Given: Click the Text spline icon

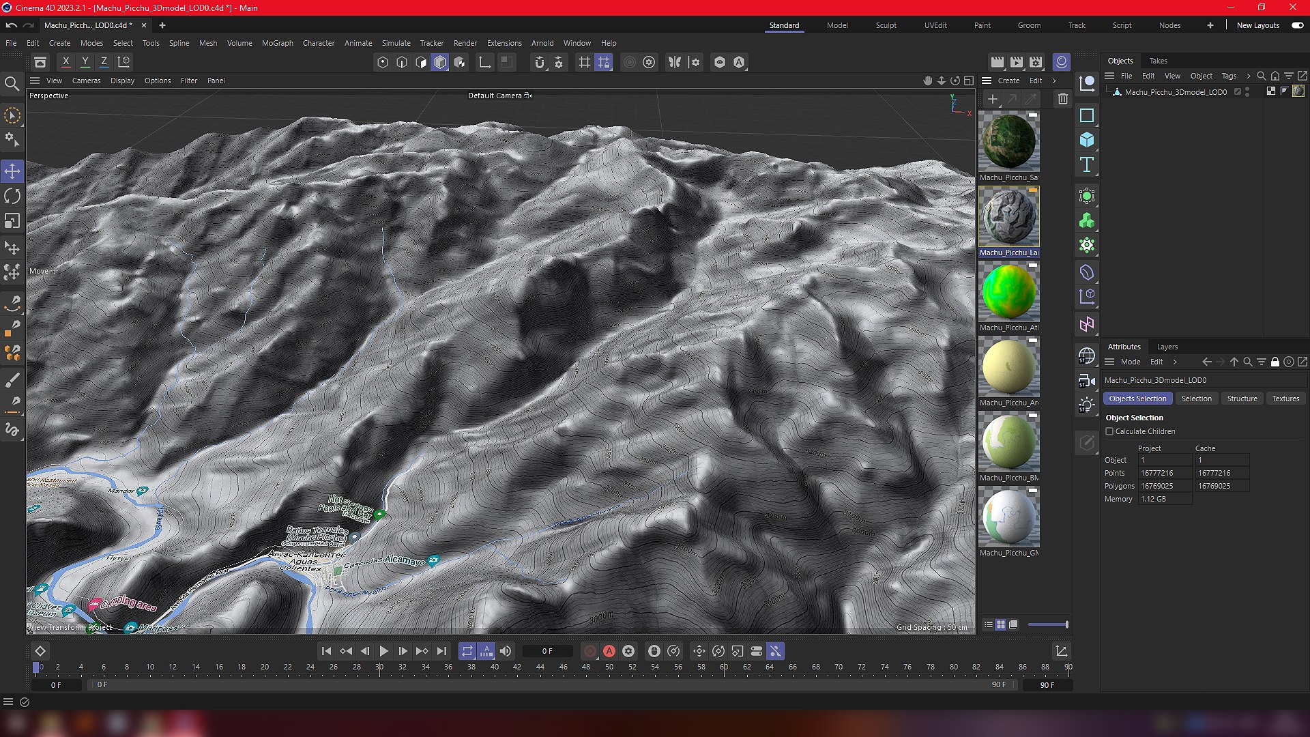Looking at the screenshot, I should point(1087,164).
